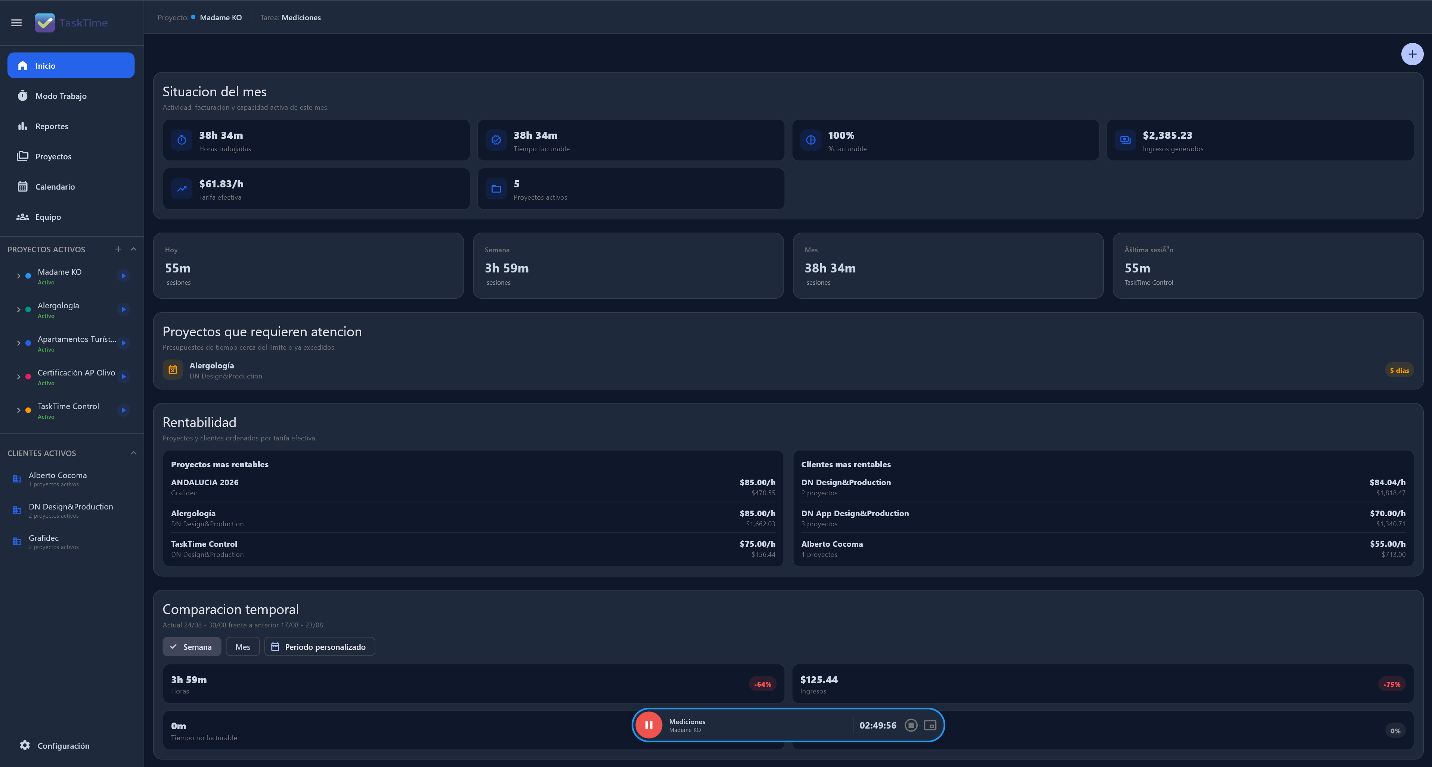Click the Ingresos generados money icon
The image size is (1432, 767).
(x=1125, y=140)
